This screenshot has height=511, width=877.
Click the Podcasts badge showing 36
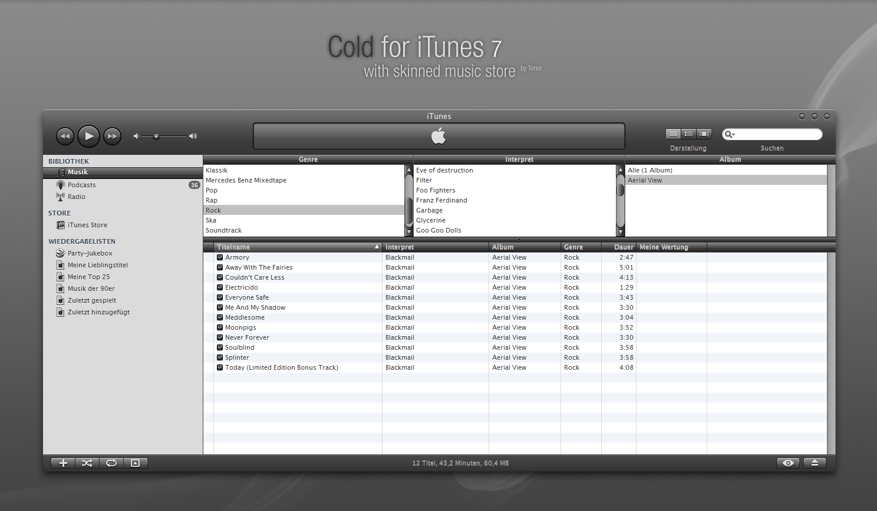click(x=194, y=185)
